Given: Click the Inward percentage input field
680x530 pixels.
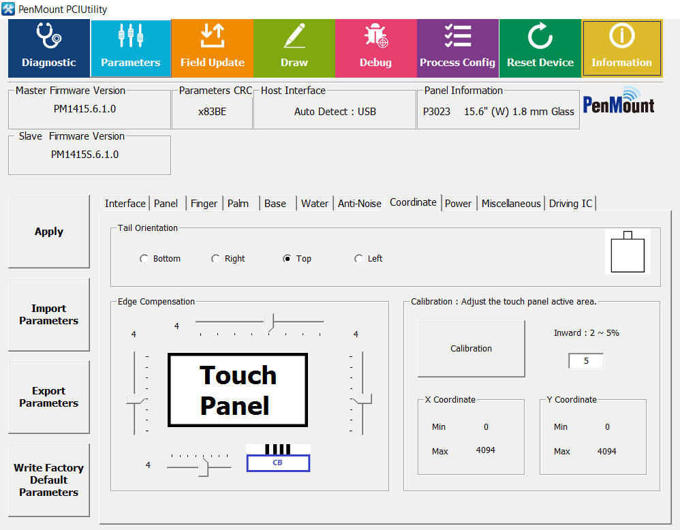Looking at the screenshot, I should pos(586,361).
